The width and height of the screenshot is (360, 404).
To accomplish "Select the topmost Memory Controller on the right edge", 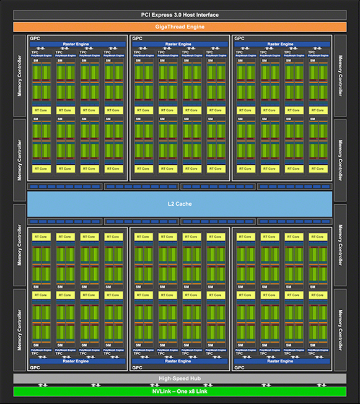I will [340, 76].
